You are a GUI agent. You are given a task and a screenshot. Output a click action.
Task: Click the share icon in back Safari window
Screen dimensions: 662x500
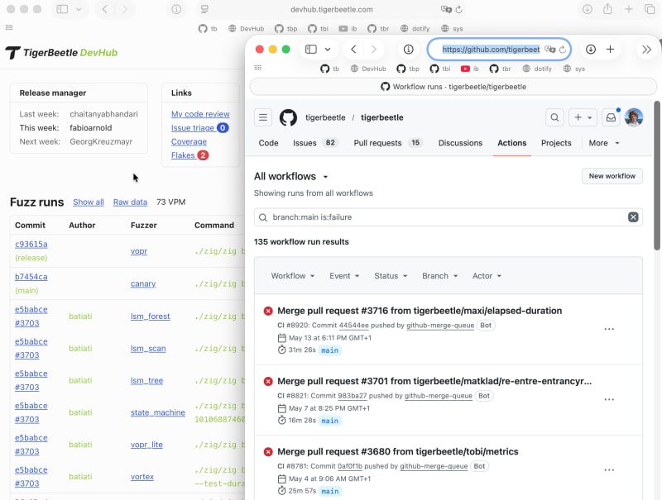pyautogui.click(x=607, y=9)
